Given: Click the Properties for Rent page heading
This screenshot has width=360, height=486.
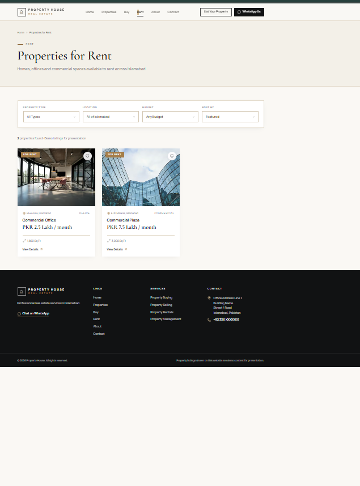Looking at the screenshot, I should pos(65,56).
